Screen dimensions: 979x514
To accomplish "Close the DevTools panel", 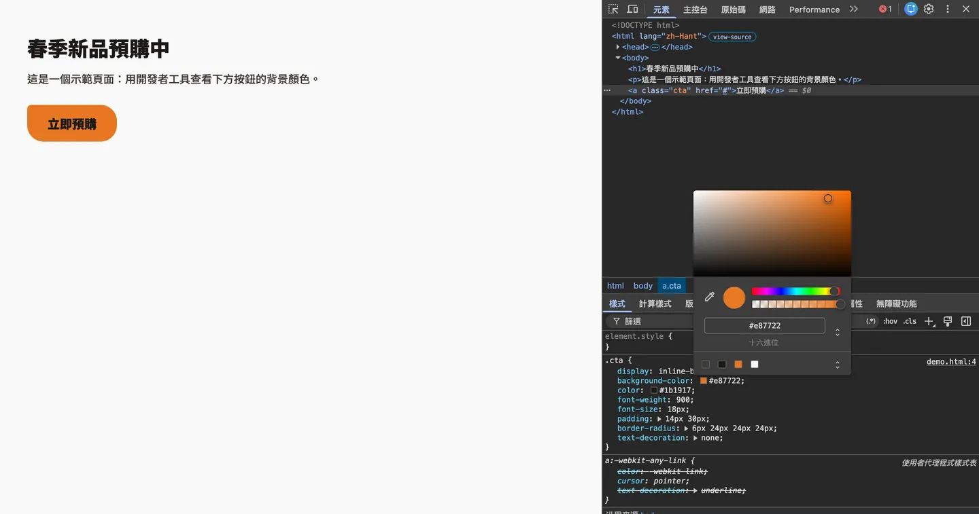I will point(966,10).
